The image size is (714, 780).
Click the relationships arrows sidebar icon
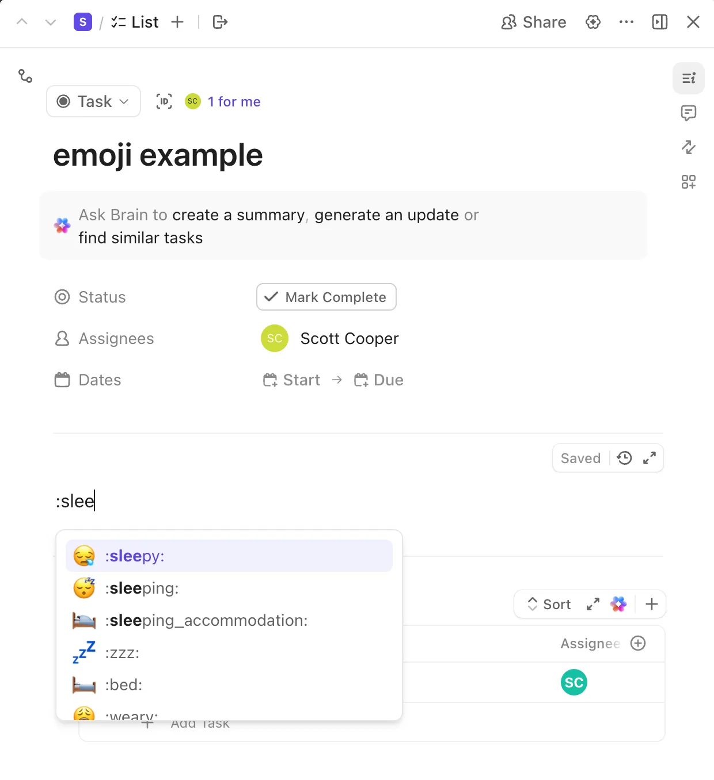click(689, 147)
